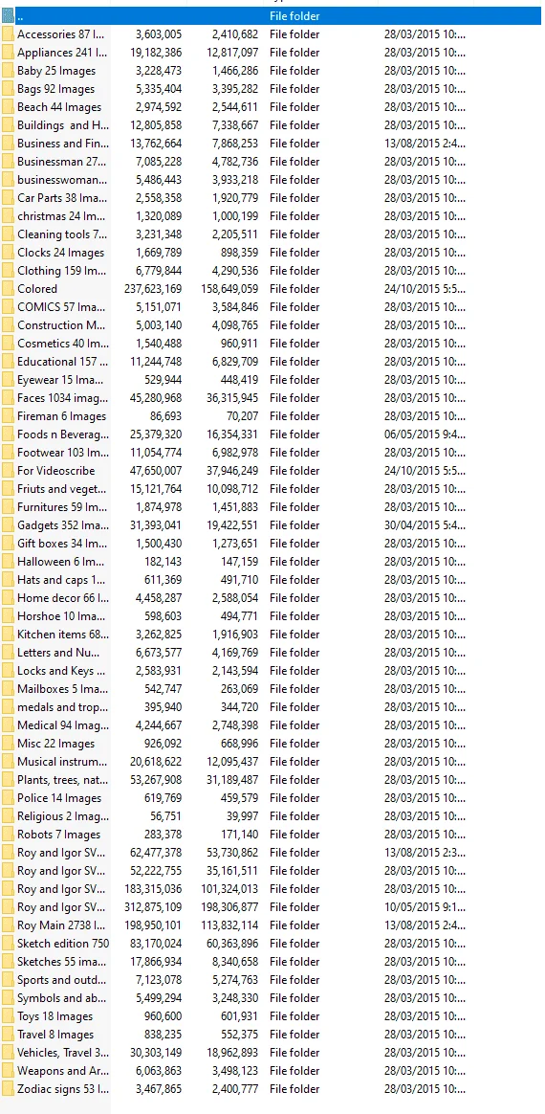The image size is (545, 1114).
Task: Choose the Robots 7 Images entry
Action: (59, 835)
